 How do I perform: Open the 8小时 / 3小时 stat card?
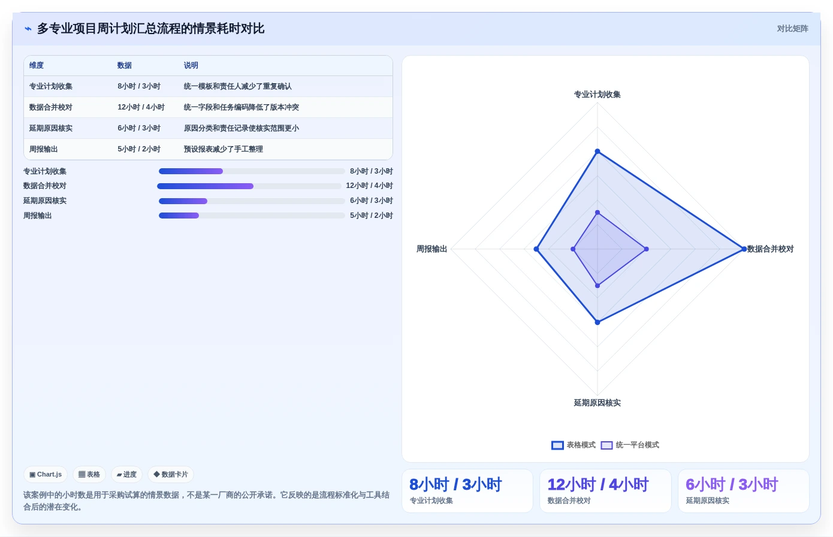467,491
